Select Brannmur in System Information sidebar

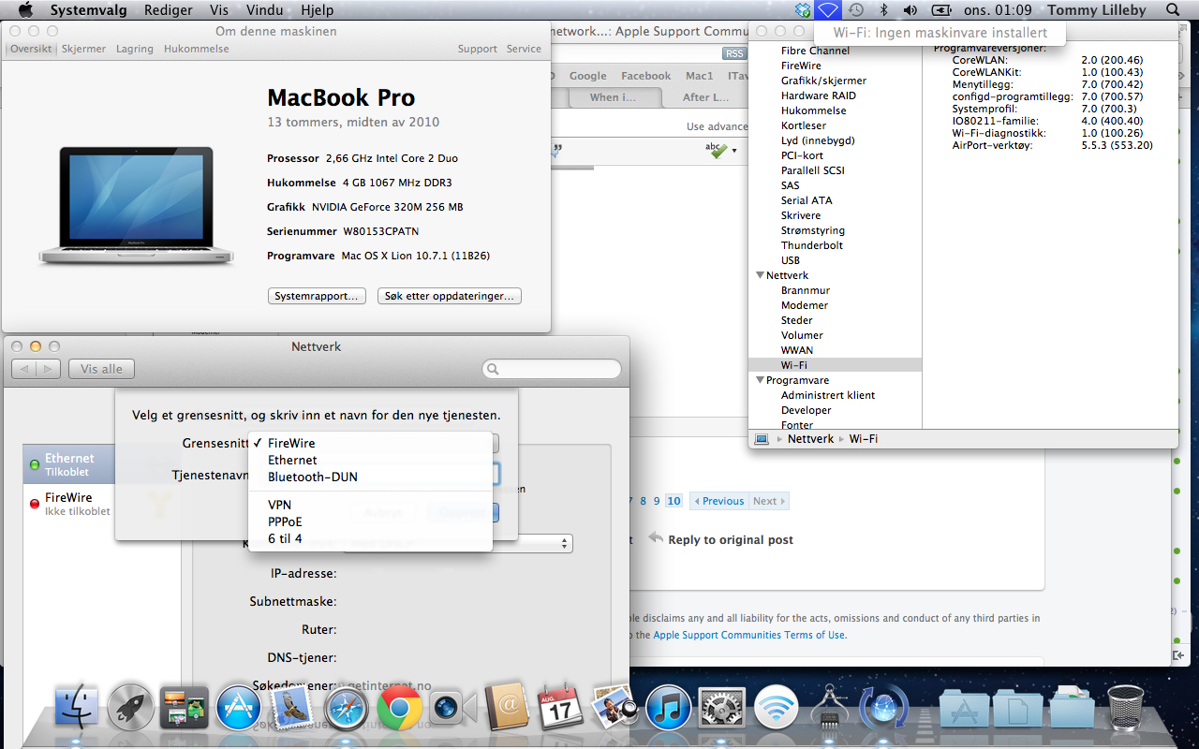[x=806, y=290]
